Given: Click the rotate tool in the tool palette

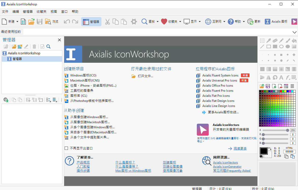Looking at the screenshot, I should click(275, 77).
